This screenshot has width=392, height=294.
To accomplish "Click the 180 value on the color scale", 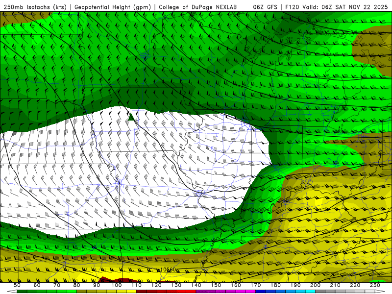I will click(275, 285).
